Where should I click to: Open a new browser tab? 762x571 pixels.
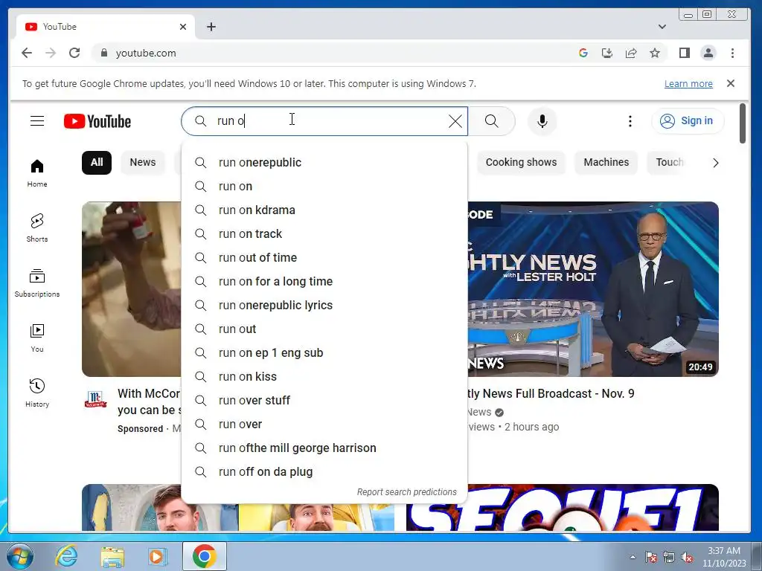[211, 27]
